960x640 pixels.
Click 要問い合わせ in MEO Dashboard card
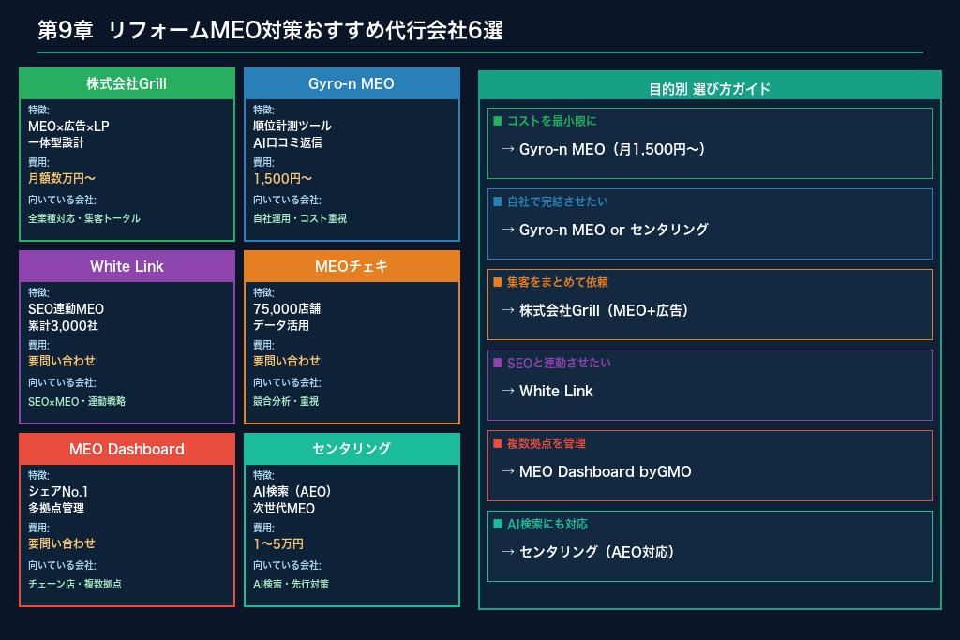62,543
